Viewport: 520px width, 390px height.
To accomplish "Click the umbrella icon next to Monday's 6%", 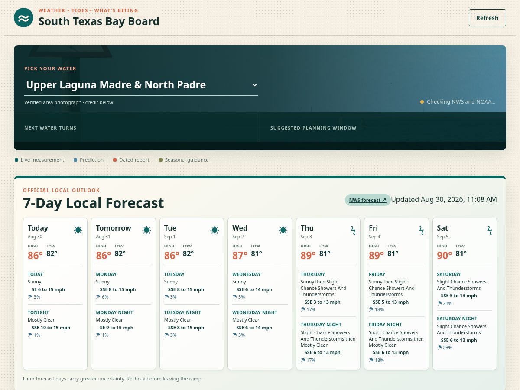I will (98, 297).
